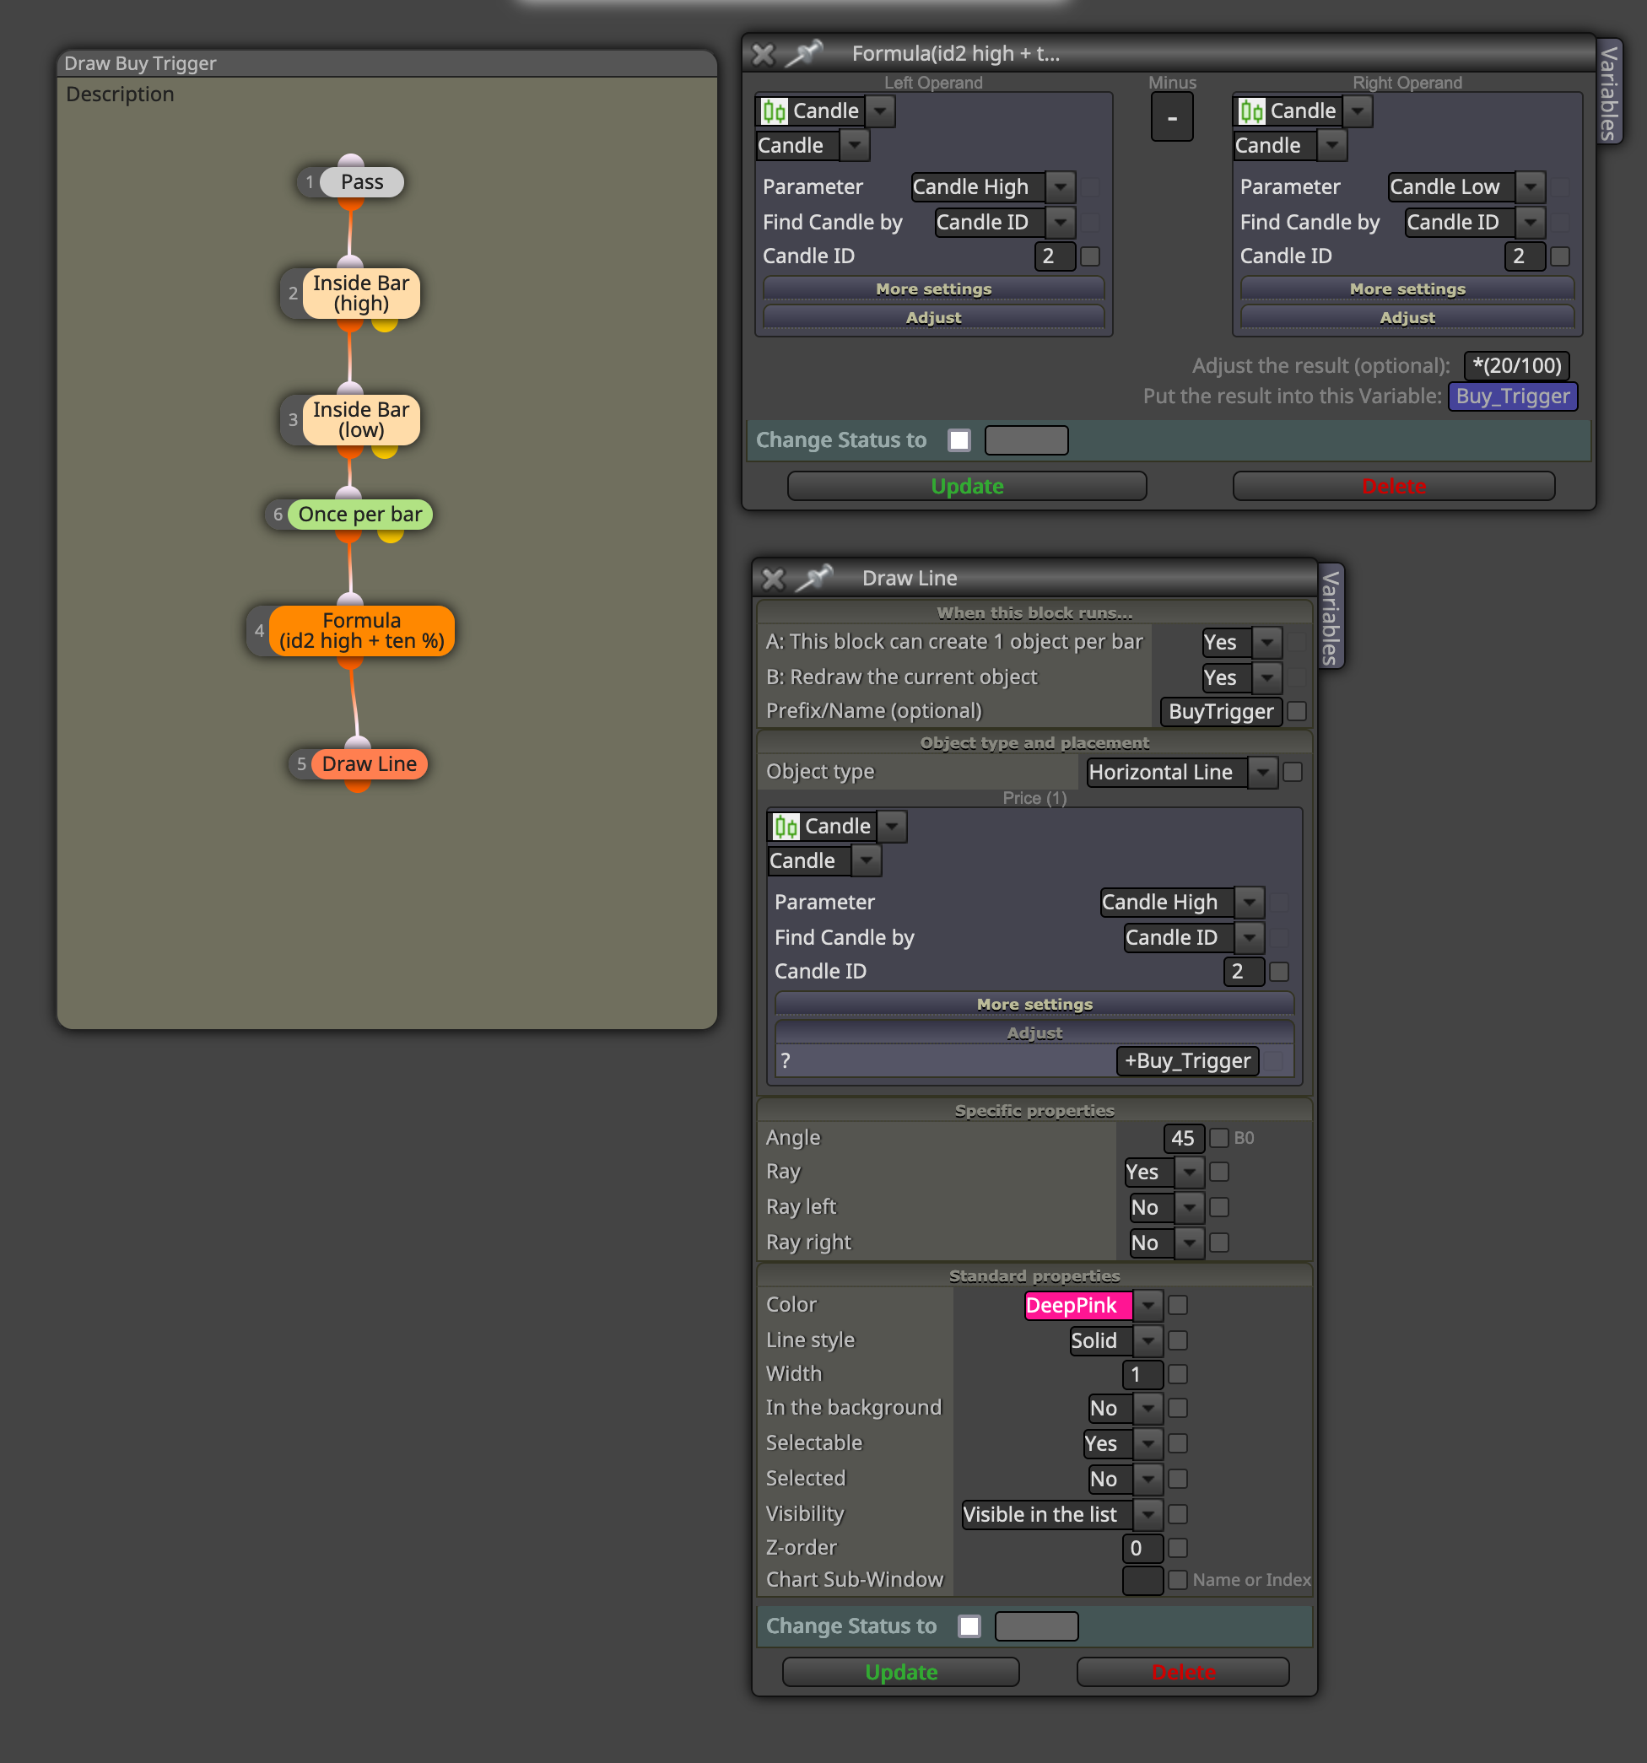The width and height of the screenshot is (1647, 1763).
Task: Expand Adjust in Right Operand
Action: click(1407, 317)
